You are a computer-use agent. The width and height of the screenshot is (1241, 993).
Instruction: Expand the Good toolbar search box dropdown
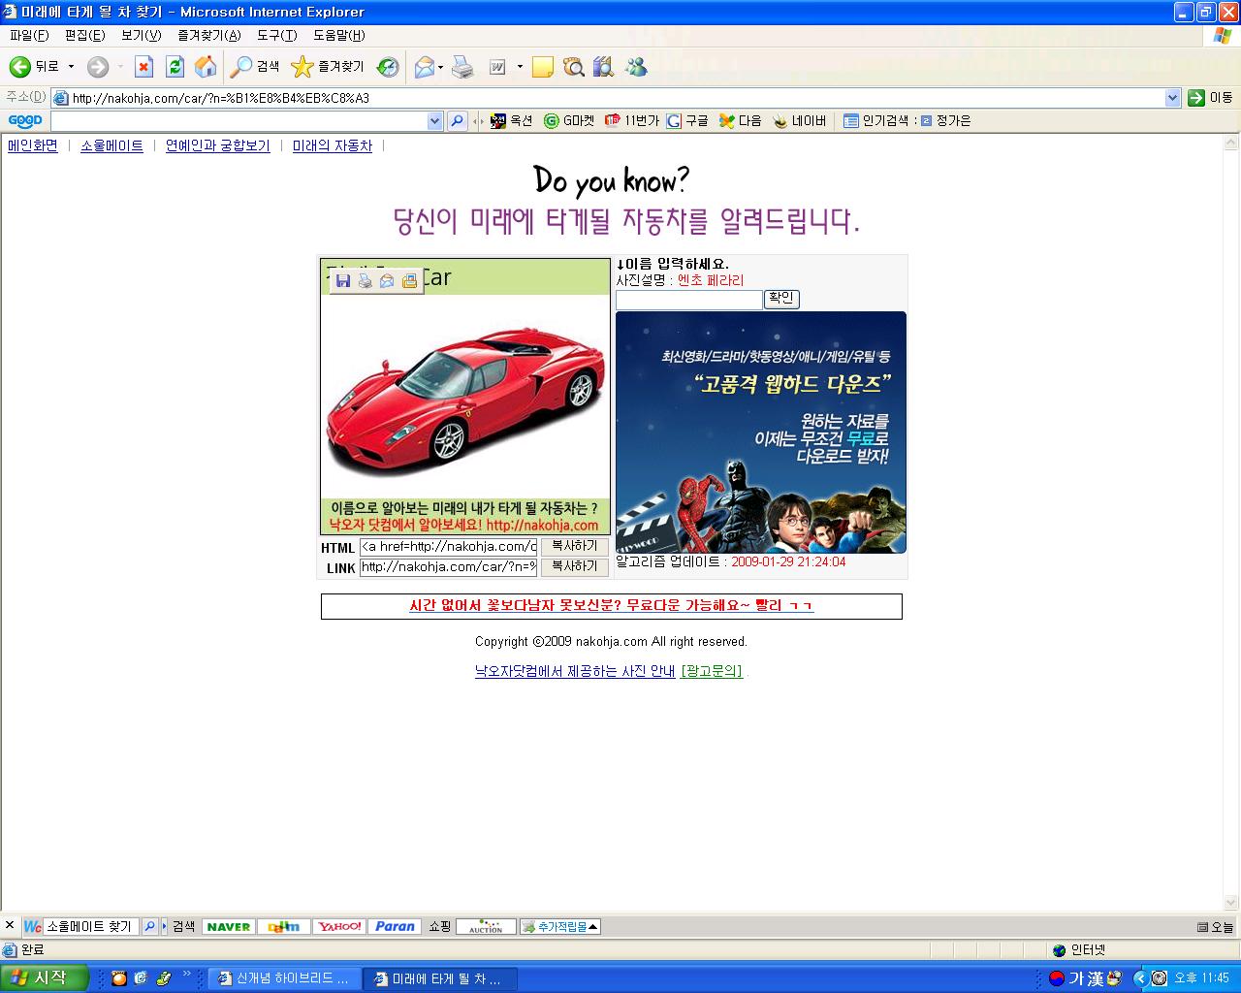[x=434, y=121]
